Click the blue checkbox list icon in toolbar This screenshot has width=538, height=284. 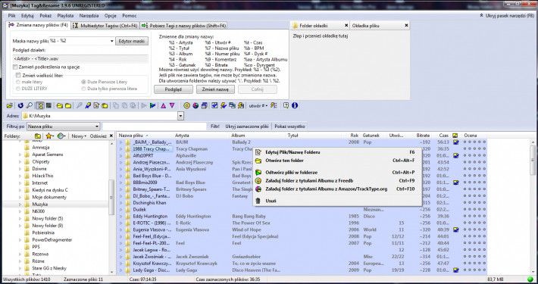[x=214, y=105]
